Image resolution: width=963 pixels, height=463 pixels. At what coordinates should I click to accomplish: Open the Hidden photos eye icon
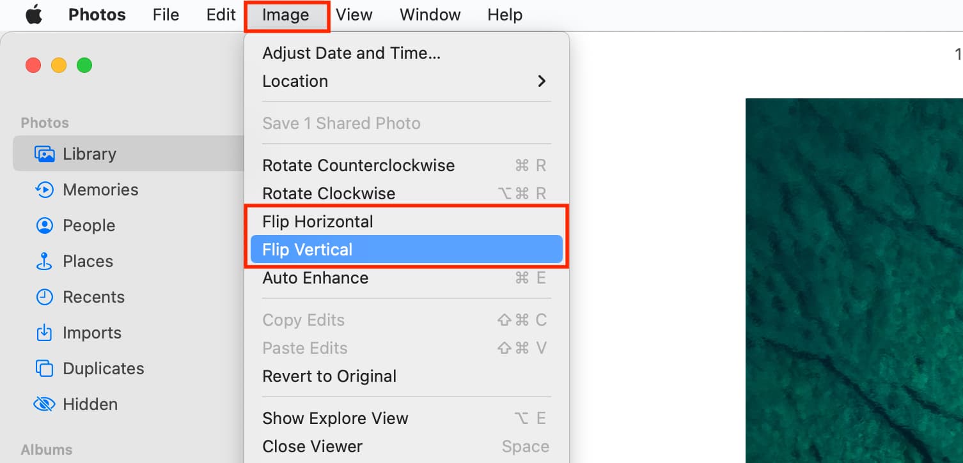coord(44,404)
